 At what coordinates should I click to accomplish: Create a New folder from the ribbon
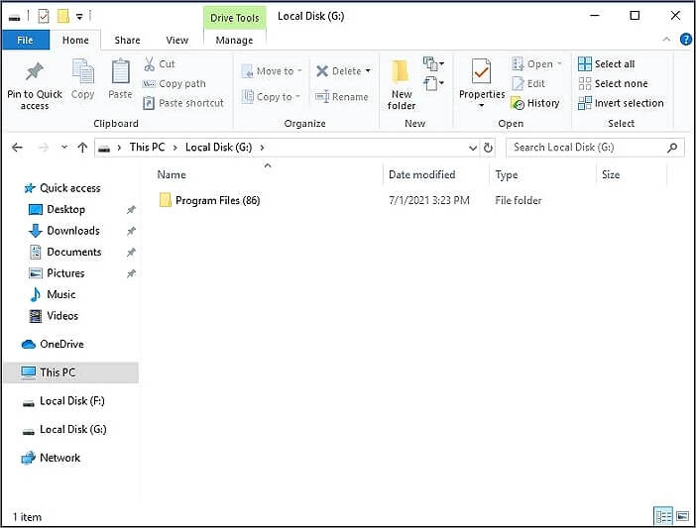click(402, 83)
